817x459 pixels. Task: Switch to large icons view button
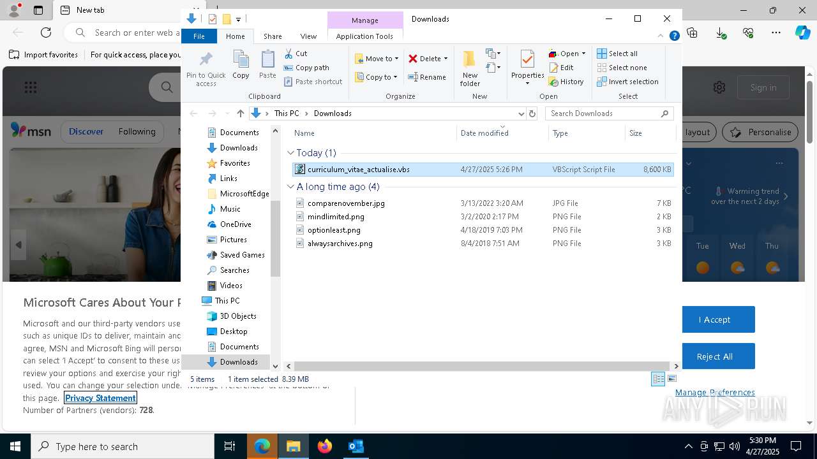(x=672, y=379)
